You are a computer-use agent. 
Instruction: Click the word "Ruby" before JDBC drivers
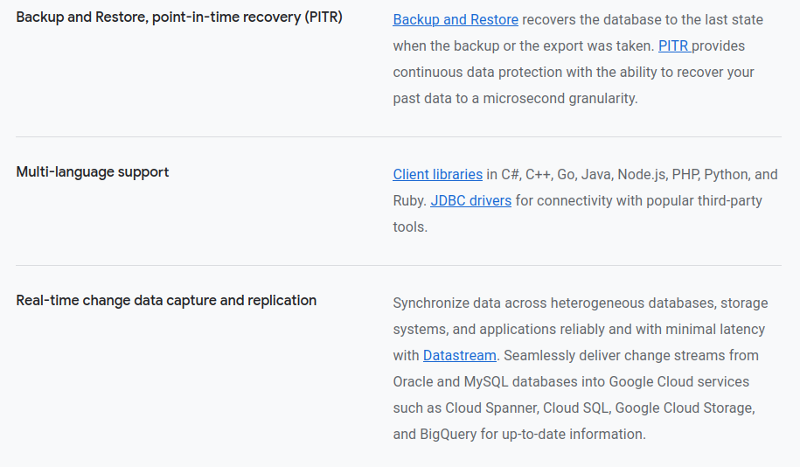[409, 200]
